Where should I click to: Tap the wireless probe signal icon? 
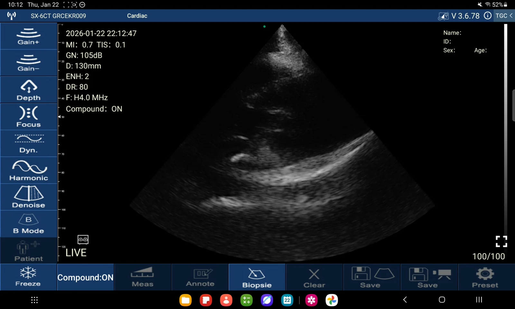pyautogui.click(x=12, y=15)
